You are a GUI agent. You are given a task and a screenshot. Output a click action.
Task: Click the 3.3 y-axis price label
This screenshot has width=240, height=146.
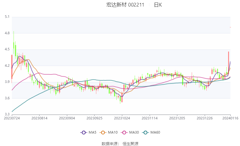click(7, 114)
